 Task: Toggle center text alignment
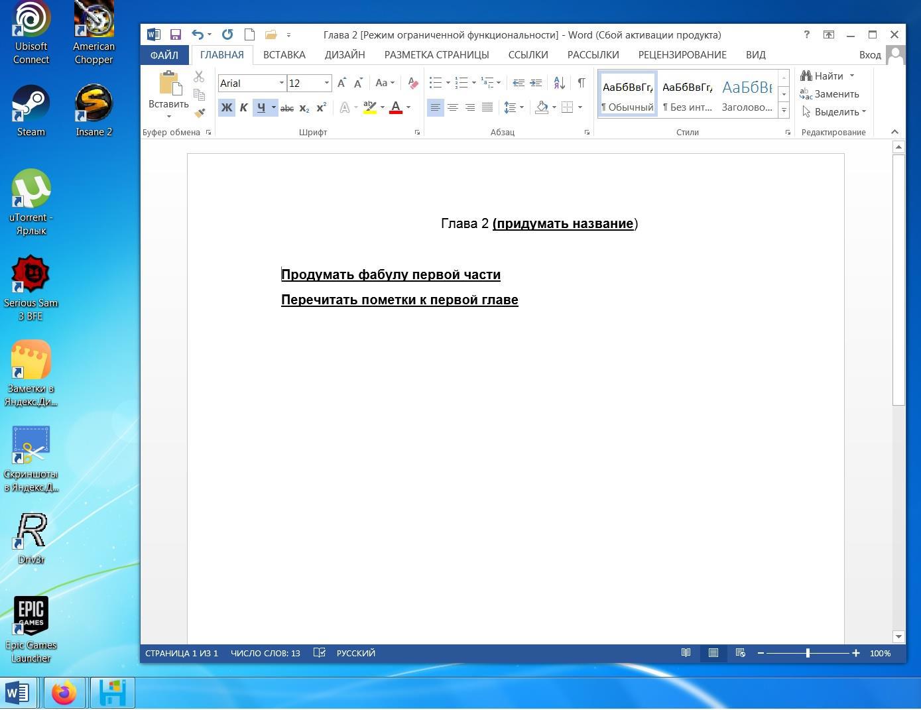point(452,107)
